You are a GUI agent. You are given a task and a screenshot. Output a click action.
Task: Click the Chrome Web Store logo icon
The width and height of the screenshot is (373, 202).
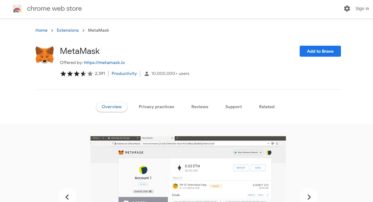tap(17, 9)
